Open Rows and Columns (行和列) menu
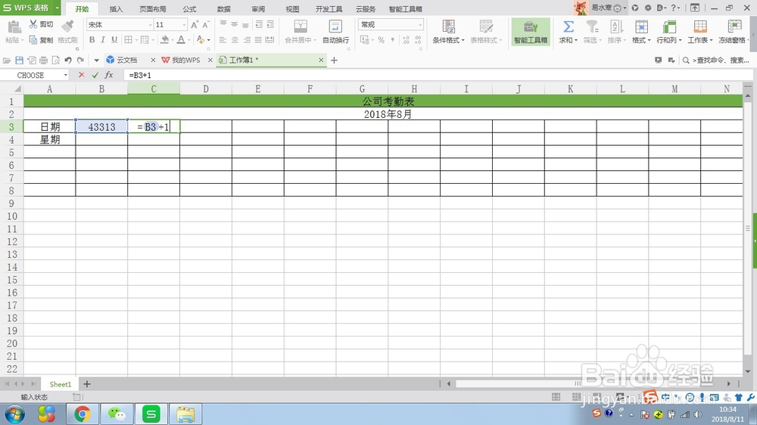 click(669, 32)
